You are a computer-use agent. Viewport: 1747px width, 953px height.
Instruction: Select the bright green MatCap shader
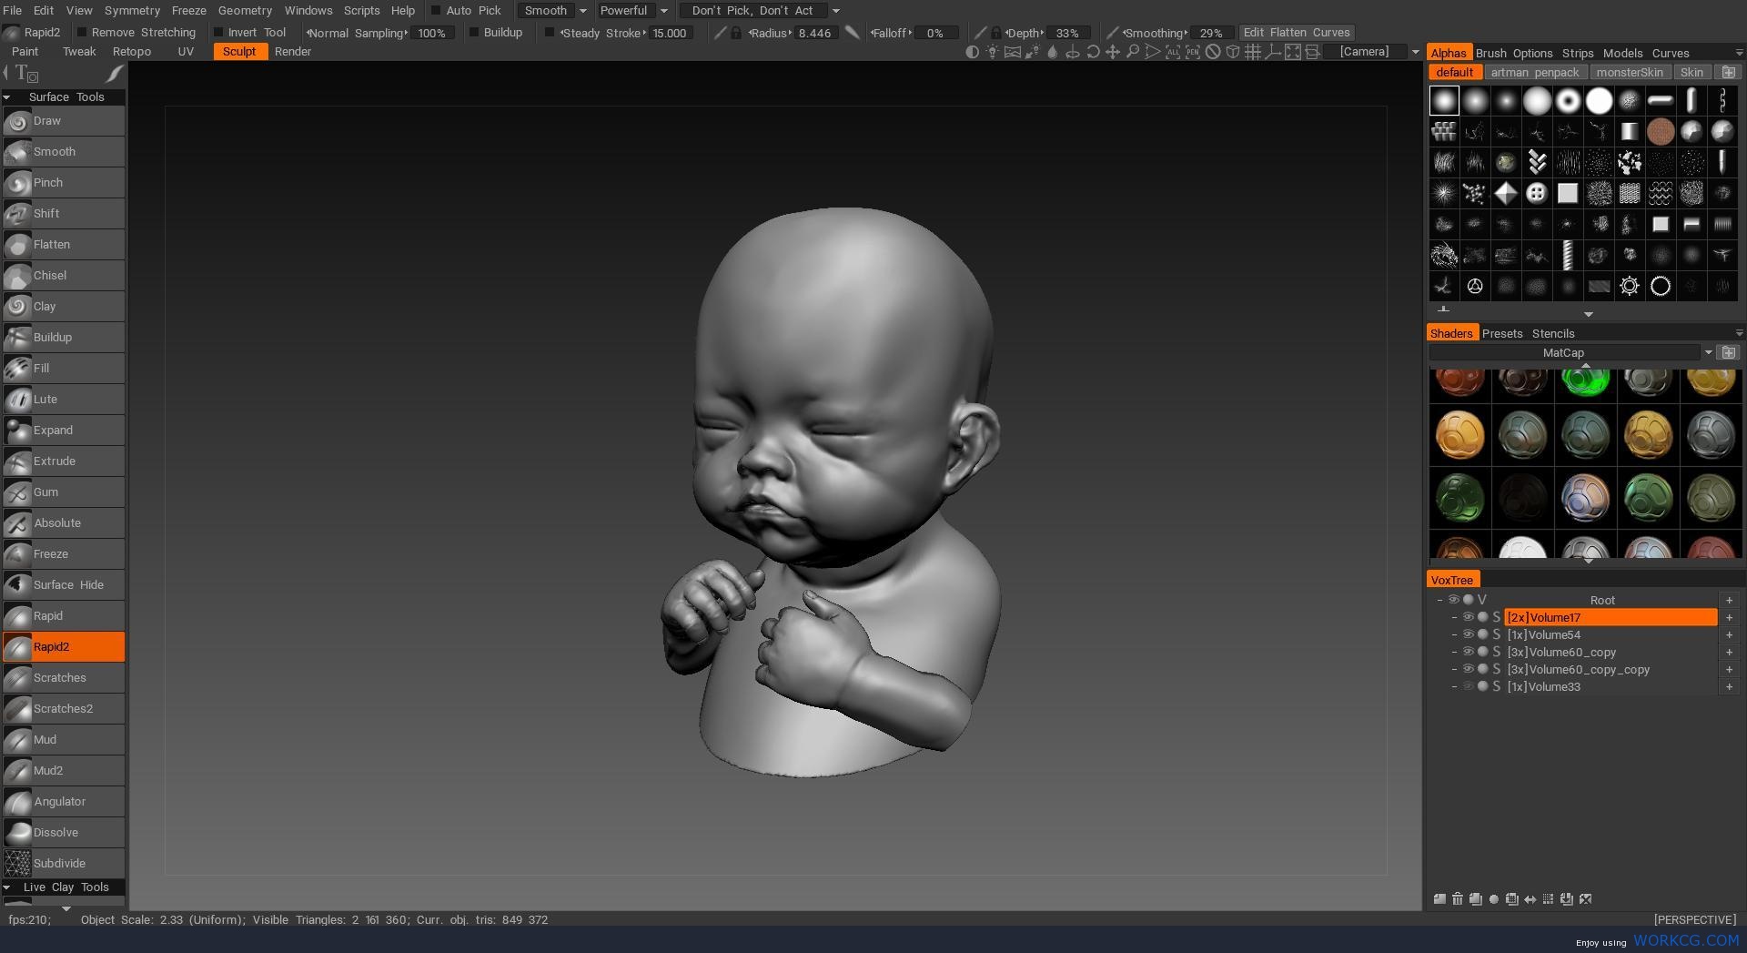[1585, 382]
